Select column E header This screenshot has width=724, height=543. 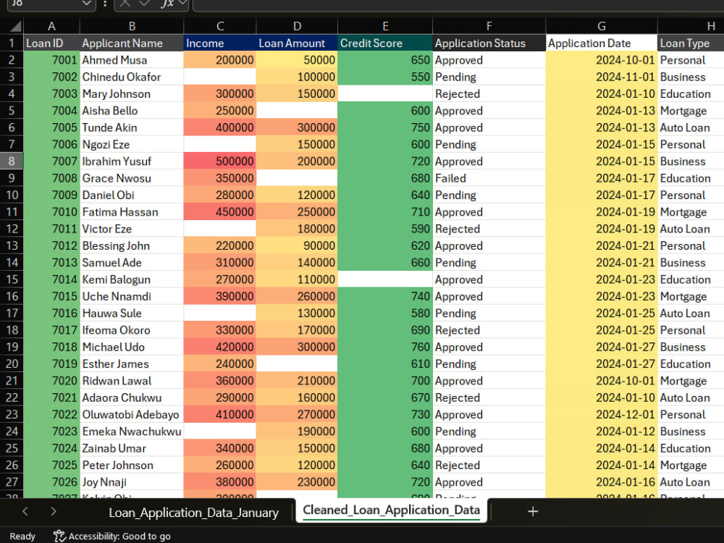pos(385,26)
